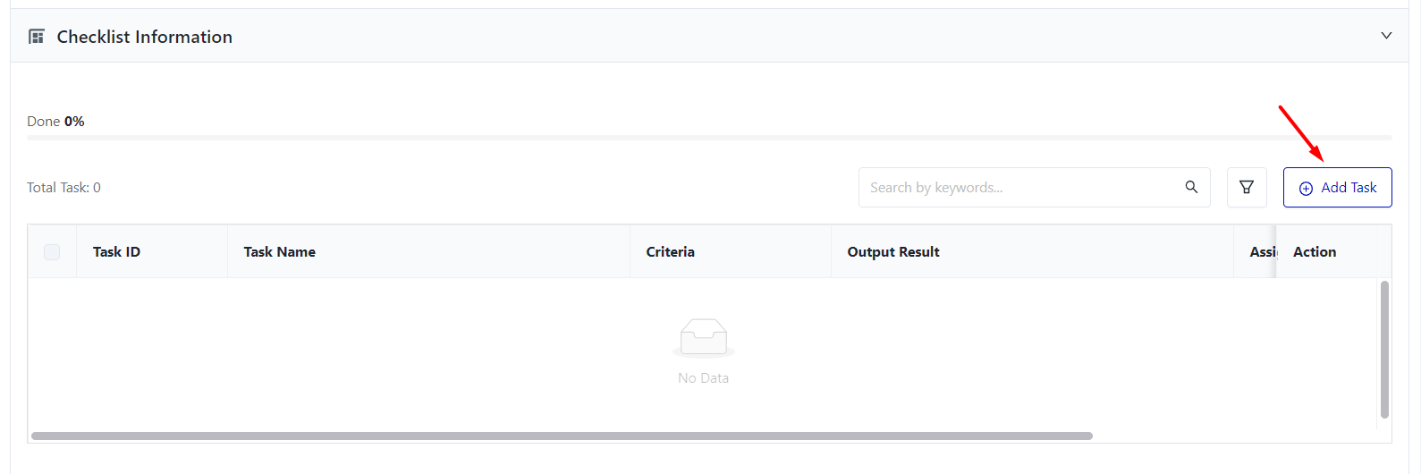Click the table's horizontal scrollbar
The height and width of the screenshot is (474, 1421).
tap(562, 436)
